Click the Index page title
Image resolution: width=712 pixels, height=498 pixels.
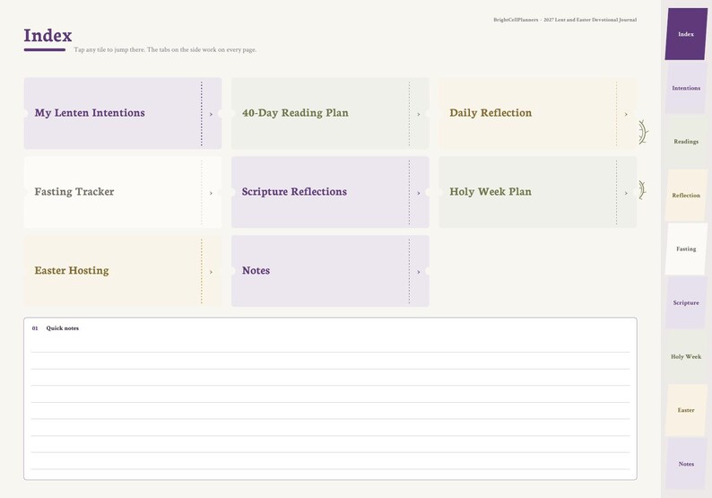point(48,35)
